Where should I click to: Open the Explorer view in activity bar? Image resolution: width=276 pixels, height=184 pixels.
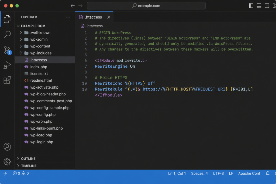pyautogui.click(x=7, y=19)
